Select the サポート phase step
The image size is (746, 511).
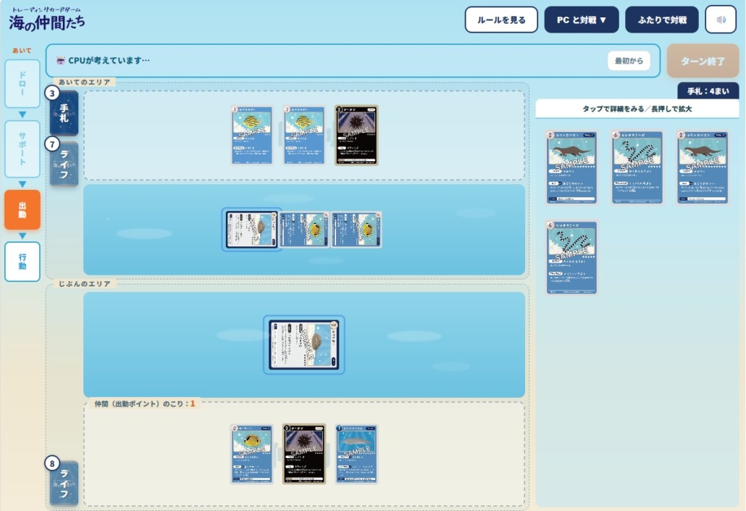(x=22, y=149)
